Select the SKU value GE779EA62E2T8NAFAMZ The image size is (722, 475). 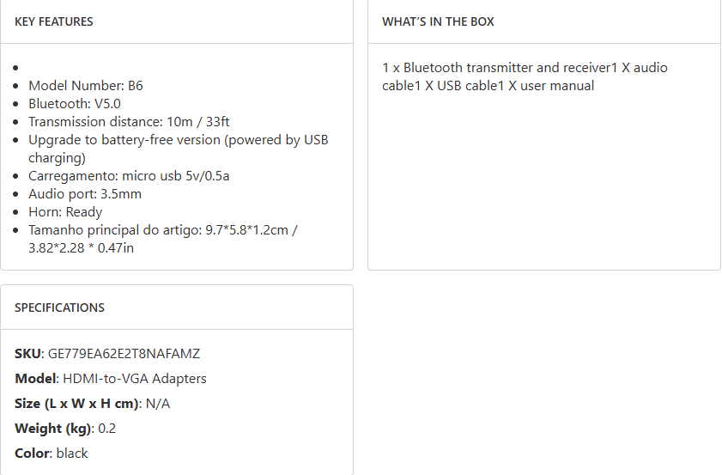(124, 353)
